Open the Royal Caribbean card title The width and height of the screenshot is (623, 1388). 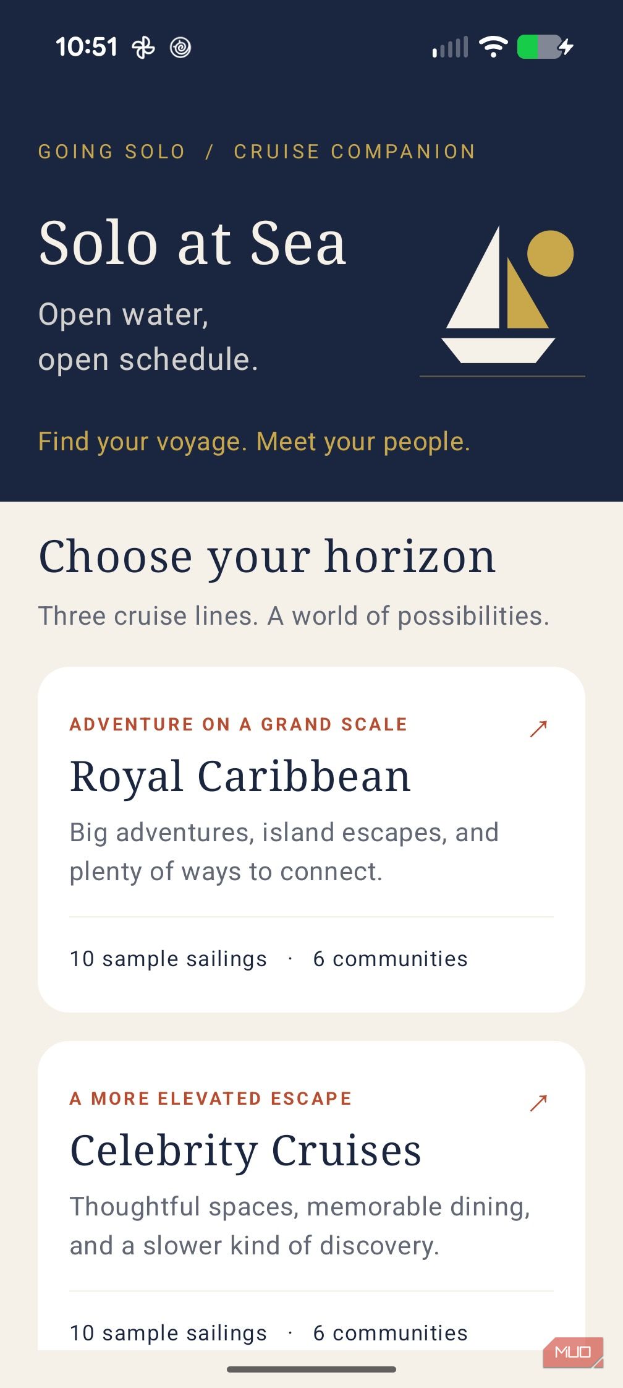[x=240, y=776]
